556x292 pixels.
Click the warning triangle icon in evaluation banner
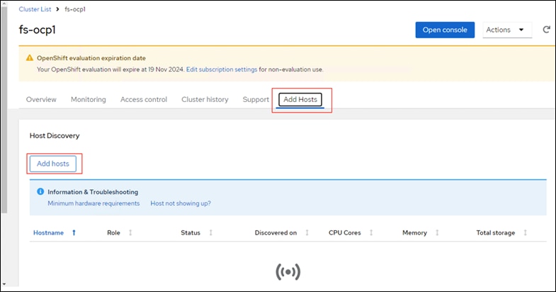[30, 58]
